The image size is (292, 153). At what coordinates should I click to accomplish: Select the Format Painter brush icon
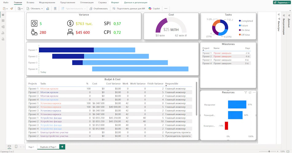(12, 9)
